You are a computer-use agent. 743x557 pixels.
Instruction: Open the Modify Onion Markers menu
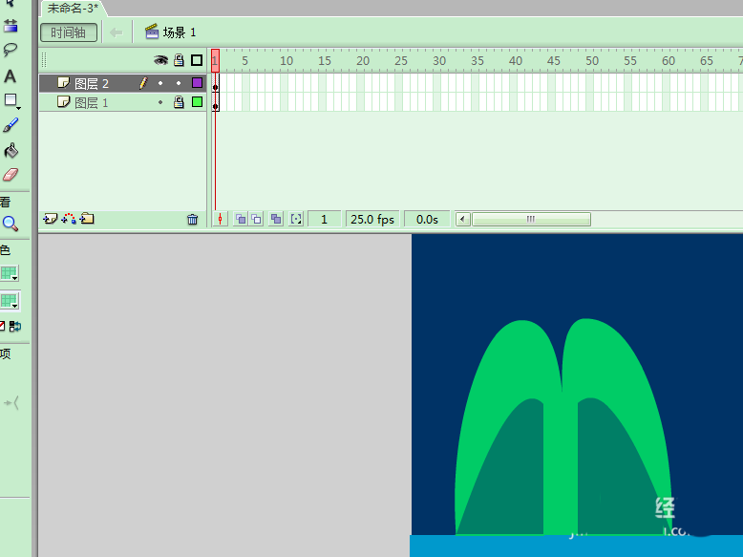[x=296, y=219]
